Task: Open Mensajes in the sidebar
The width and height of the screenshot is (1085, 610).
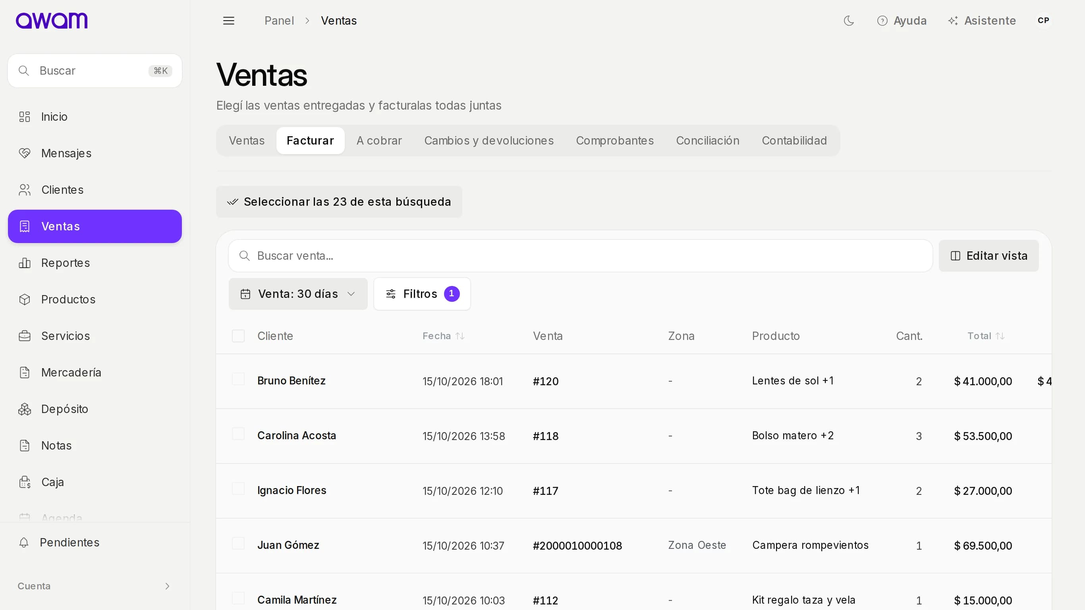Action: tap(95, 153)
